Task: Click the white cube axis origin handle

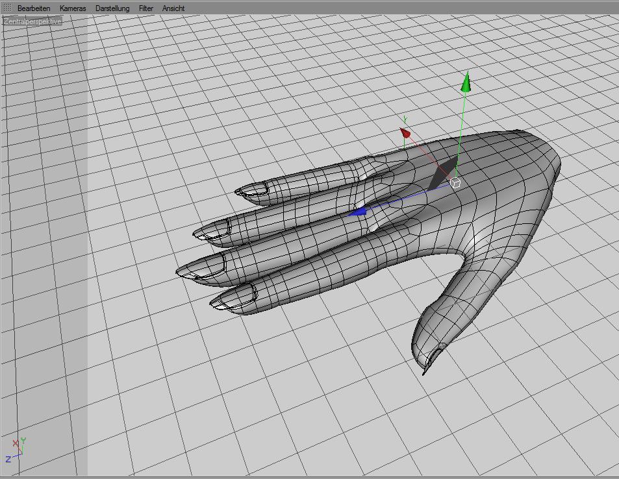Action: click(x=455, y=183)
